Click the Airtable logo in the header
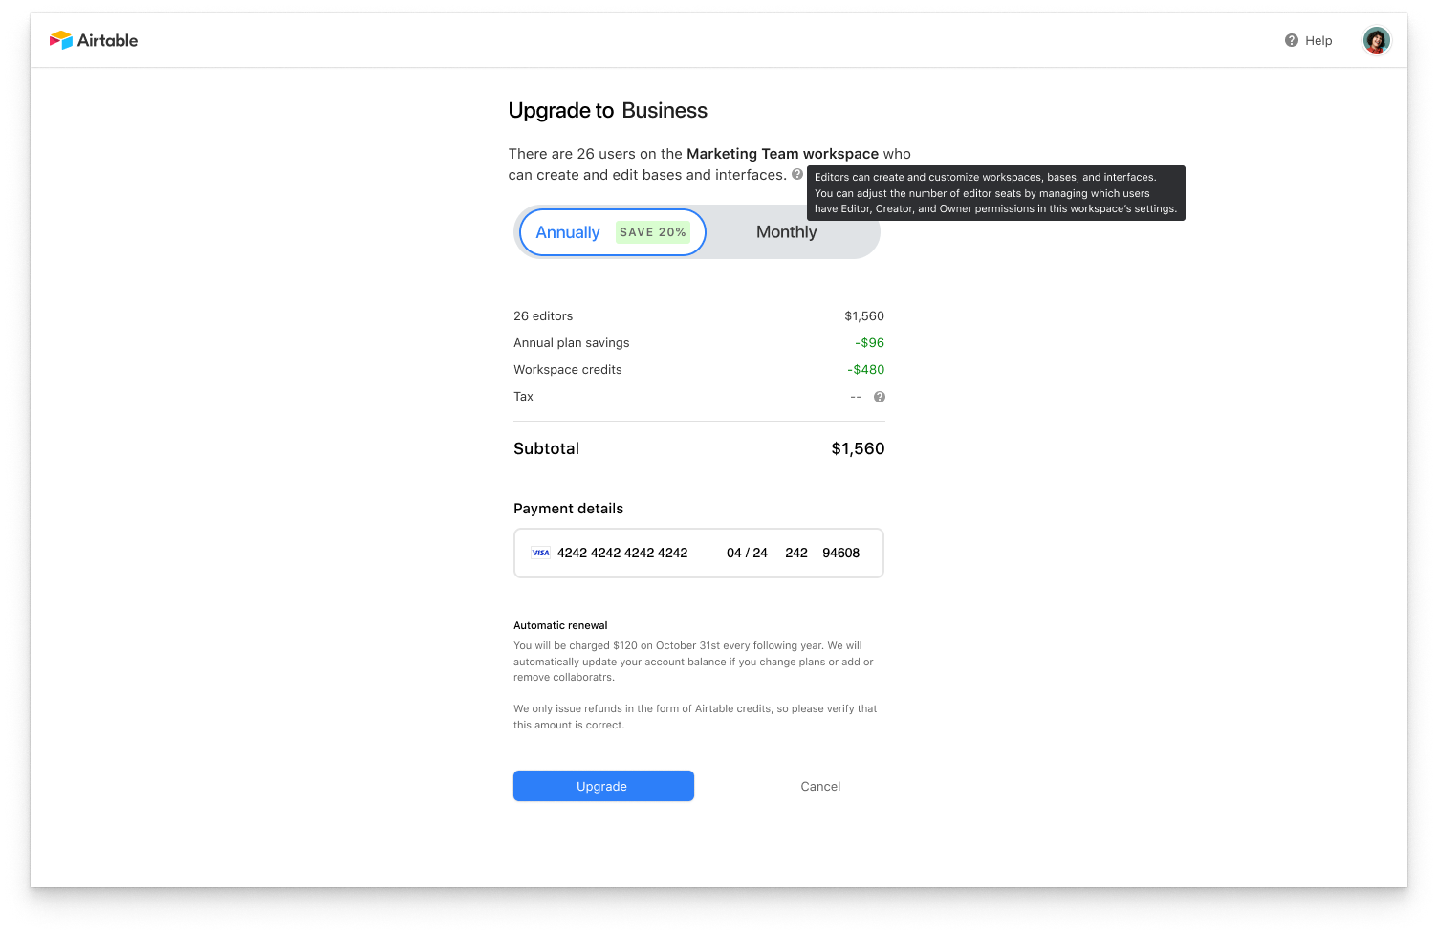The height and width of the screenshot is (935, 1438). (93, 40)
